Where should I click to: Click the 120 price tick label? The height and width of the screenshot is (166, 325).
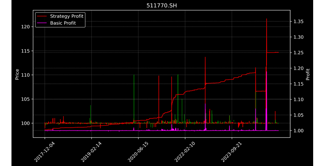tap(25, 27)
